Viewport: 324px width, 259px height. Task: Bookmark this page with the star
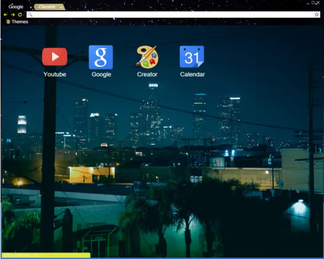316,15
